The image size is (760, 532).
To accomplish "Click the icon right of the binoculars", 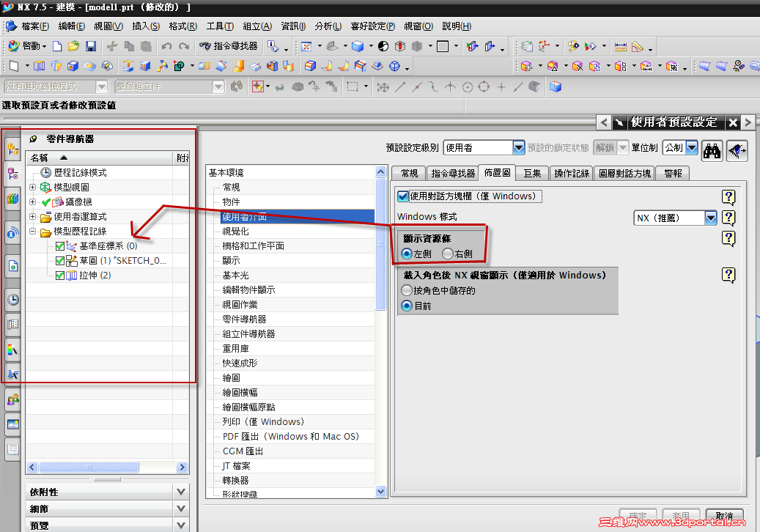I will [x=737, y=151].
